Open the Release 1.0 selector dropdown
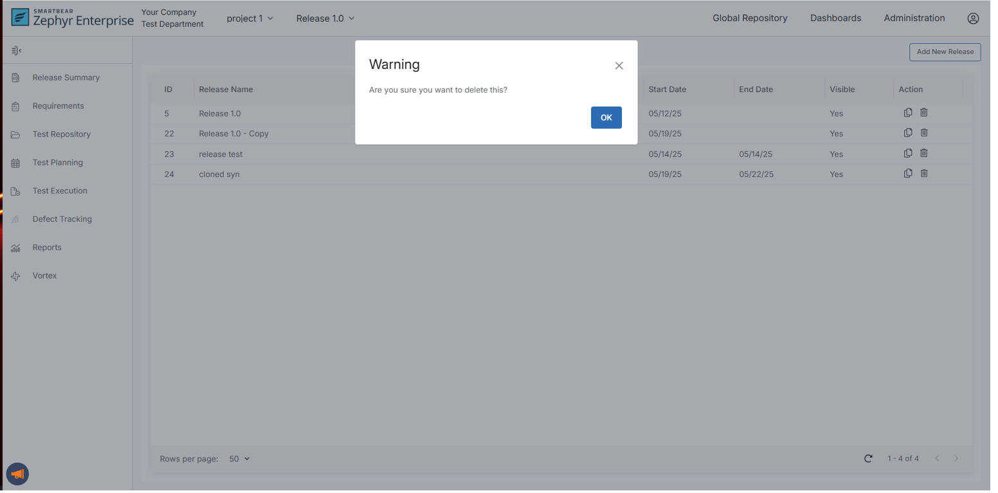 click(x=325, y=19)
